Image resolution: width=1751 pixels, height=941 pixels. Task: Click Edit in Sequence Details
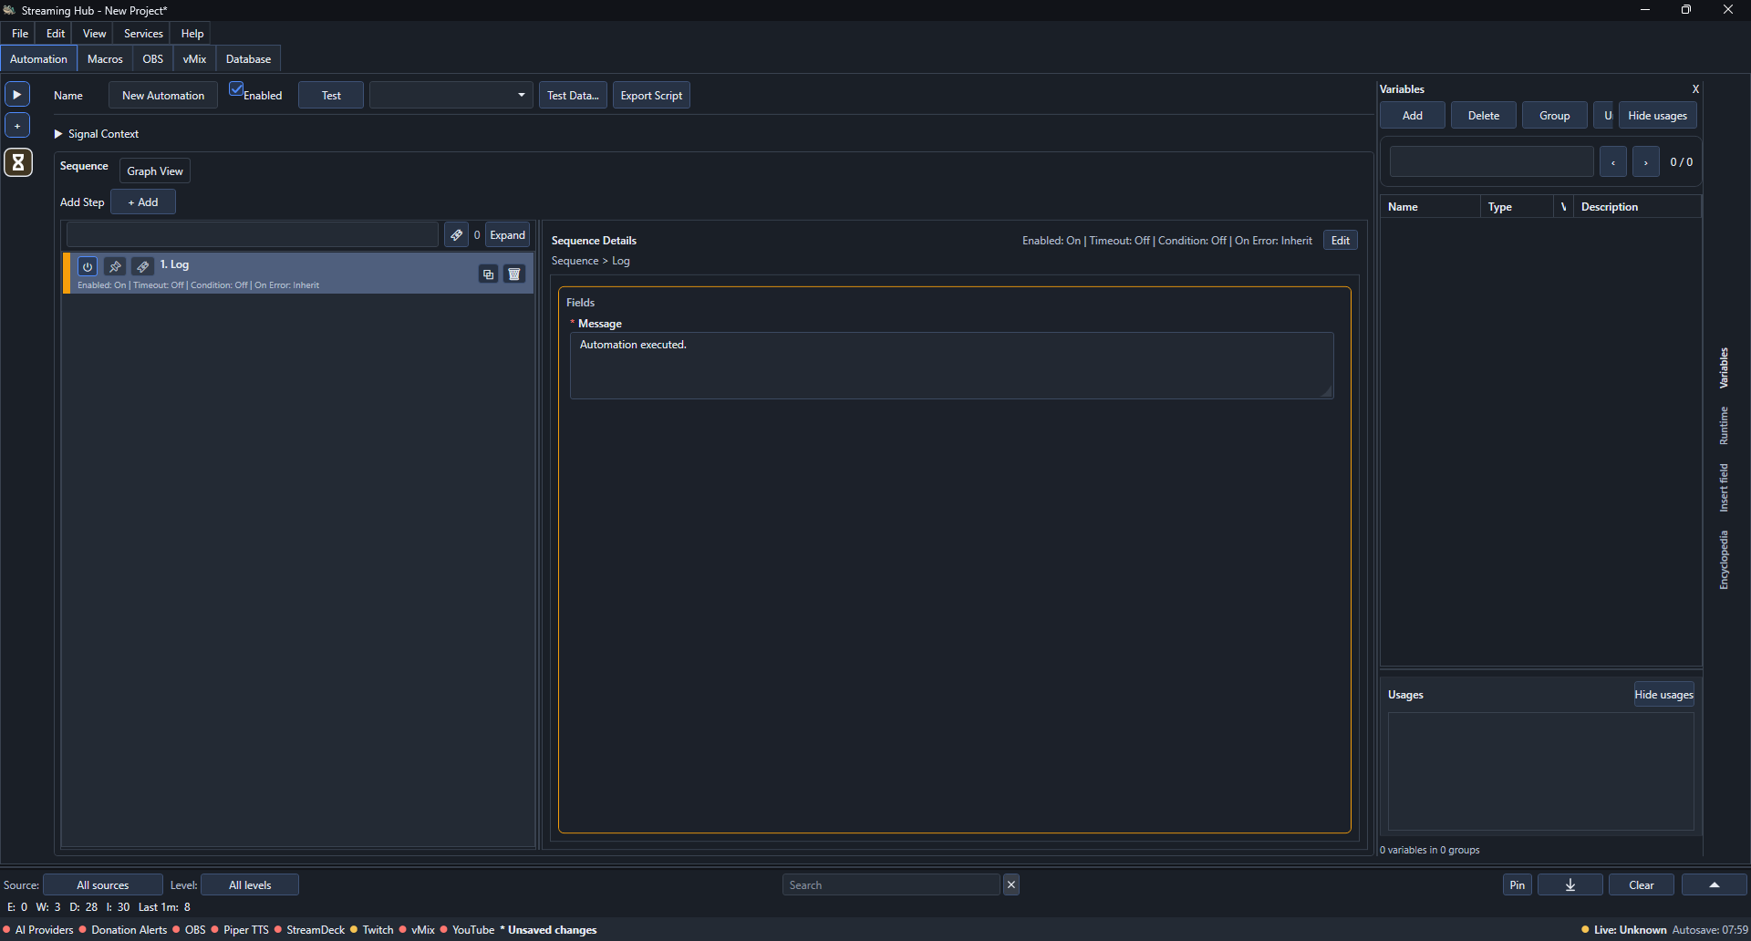click(1341, 240)
